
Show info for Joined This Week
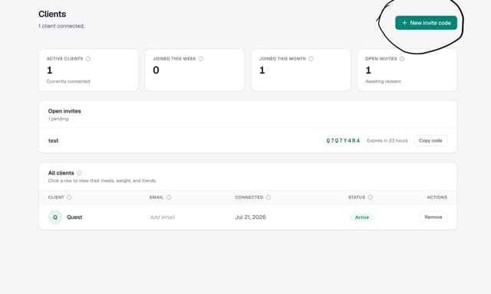tap(201, 59)
